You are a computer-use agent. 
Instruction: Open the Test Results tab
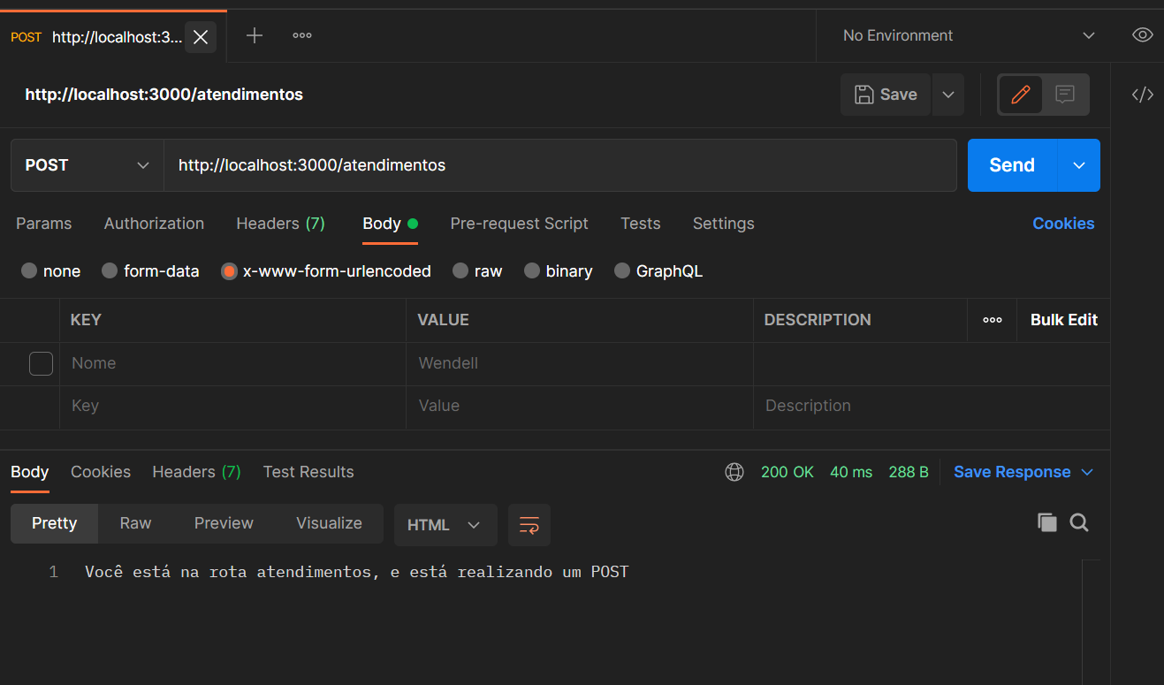[308, 472]
